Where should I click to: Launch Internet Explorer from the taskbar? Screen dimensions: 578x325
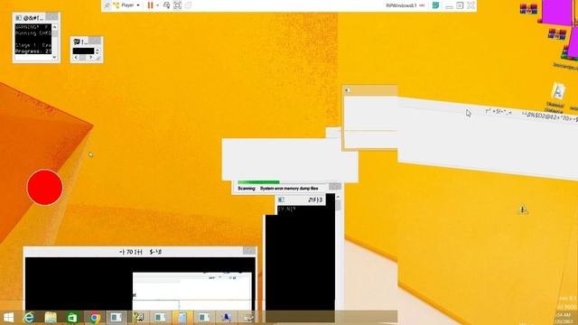[29, 317]
